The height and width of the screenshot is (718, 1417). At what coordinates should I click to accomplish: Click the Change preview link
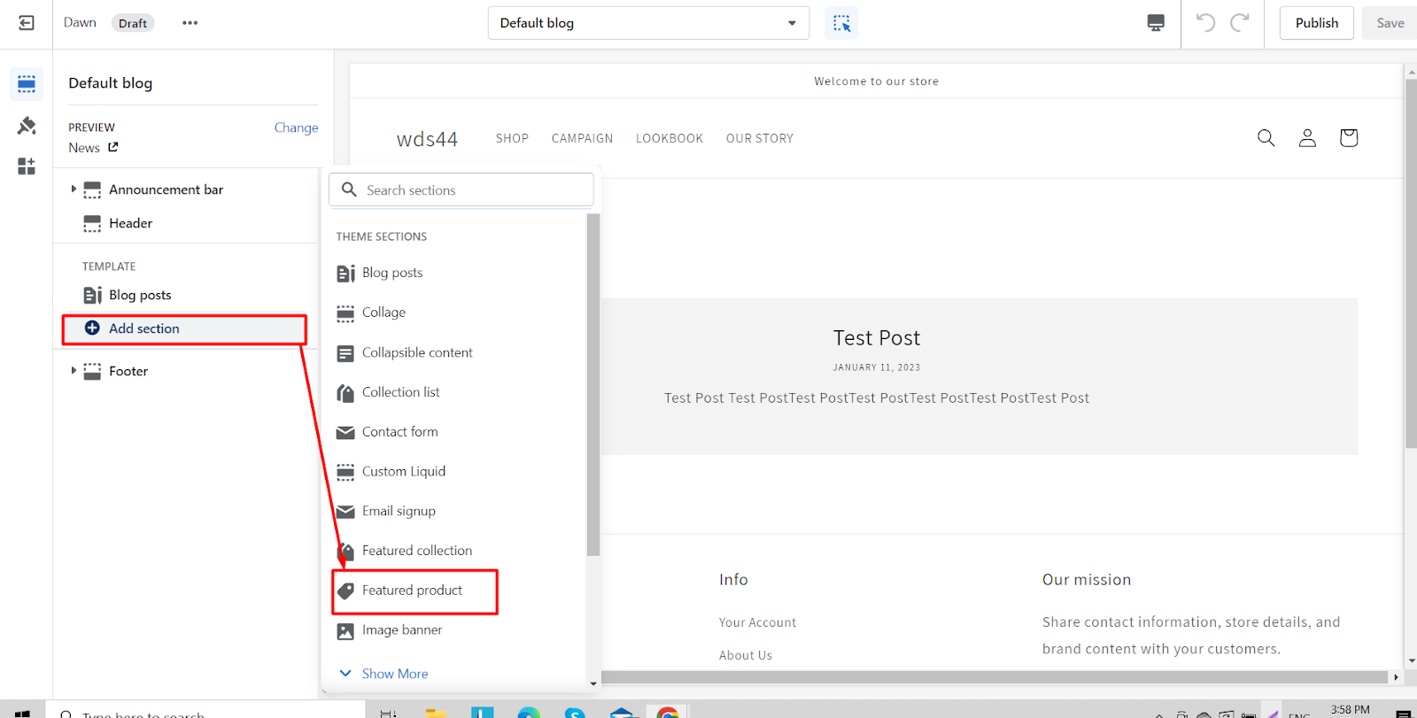click(x=296, y=127)
